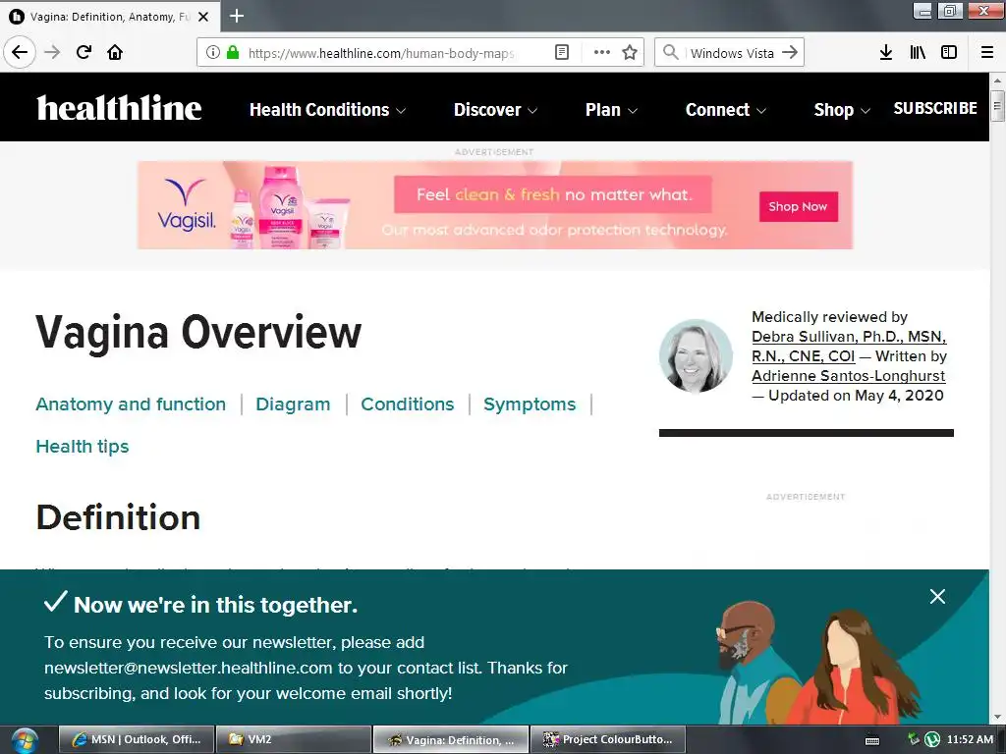The image size is (1006, 754).
Task: Submit search with the go arrow
Action: pos(790,53)
